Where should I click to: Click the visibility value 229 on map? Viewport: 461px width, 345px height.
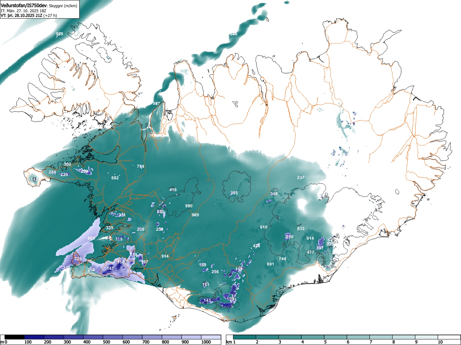pyautogui.click(x=64, y=175)
